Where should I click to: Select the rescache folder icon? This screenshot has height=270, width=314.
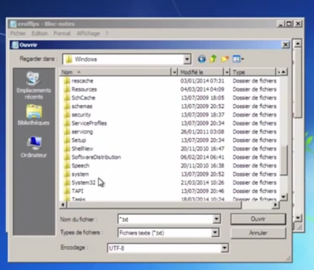pos(67,81)
